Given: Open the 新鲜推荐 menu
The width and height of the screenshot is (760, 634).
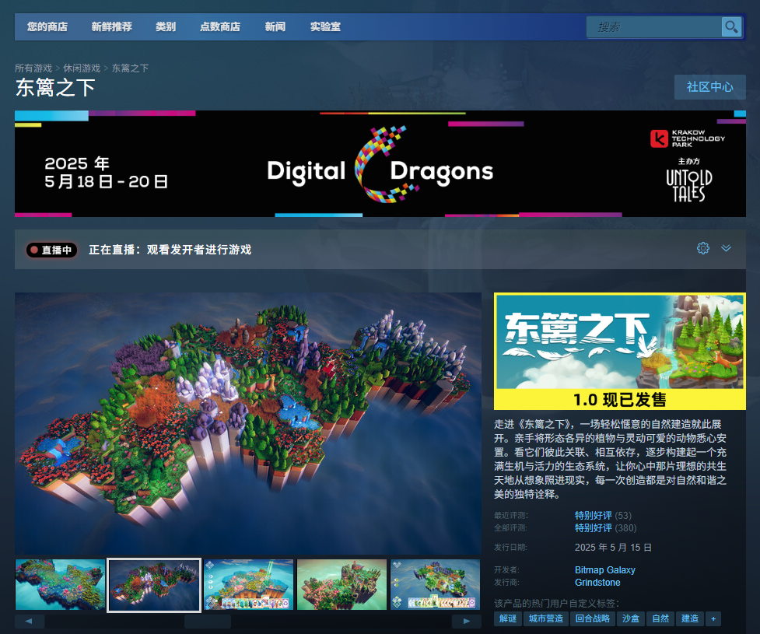Looking at the screenshot, I should tap(111, 27).
